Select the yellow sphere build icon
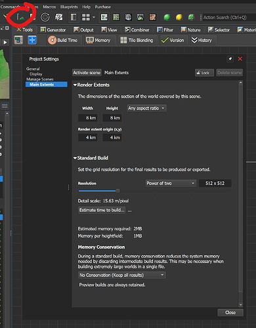The height and width of the screenshot is (328, 256). coord(179,17)
